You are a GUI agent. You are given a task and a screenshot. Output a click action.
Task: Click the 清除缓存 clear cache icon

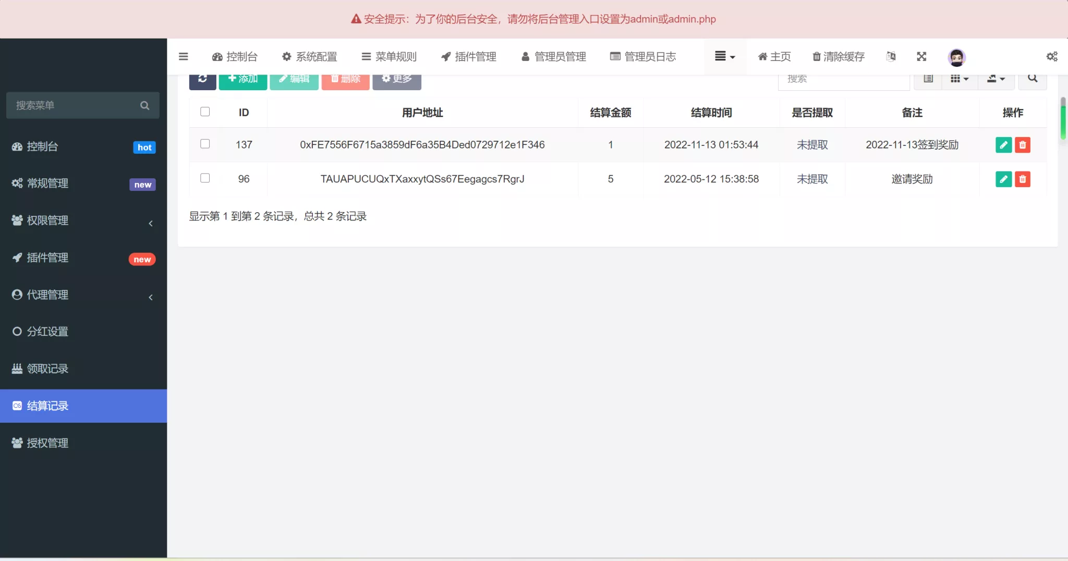tap(816, 56)
